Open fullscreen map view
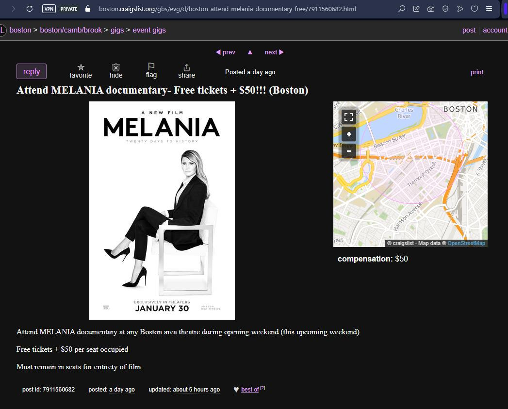This screenshot has width=508, height=409. coord(349,116)
